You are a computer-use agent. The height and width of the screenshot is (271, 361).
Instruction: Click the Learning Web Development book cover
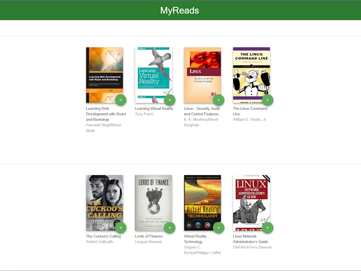[x=105, y=75]
